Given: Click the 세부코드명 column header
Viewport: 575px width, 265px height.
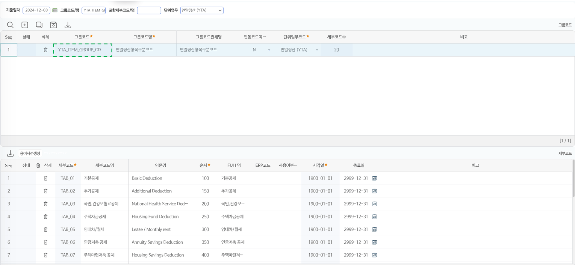Looking at the screenshot, I should tap(105, 165).
